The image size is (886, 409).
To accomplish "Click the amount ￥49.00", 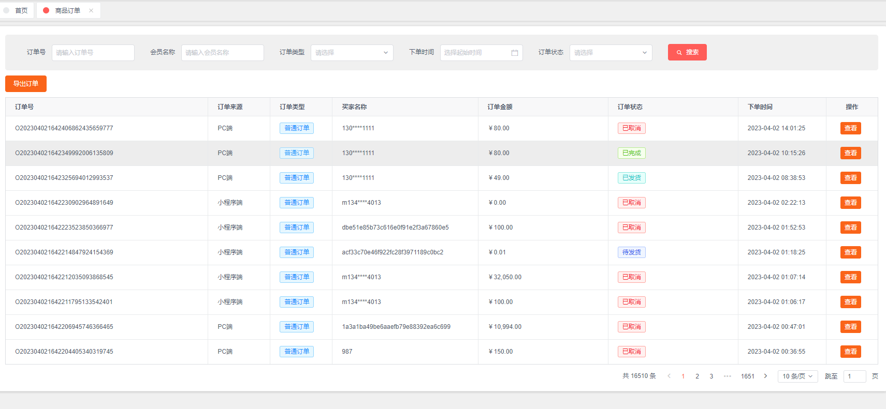I will (499, 178).
